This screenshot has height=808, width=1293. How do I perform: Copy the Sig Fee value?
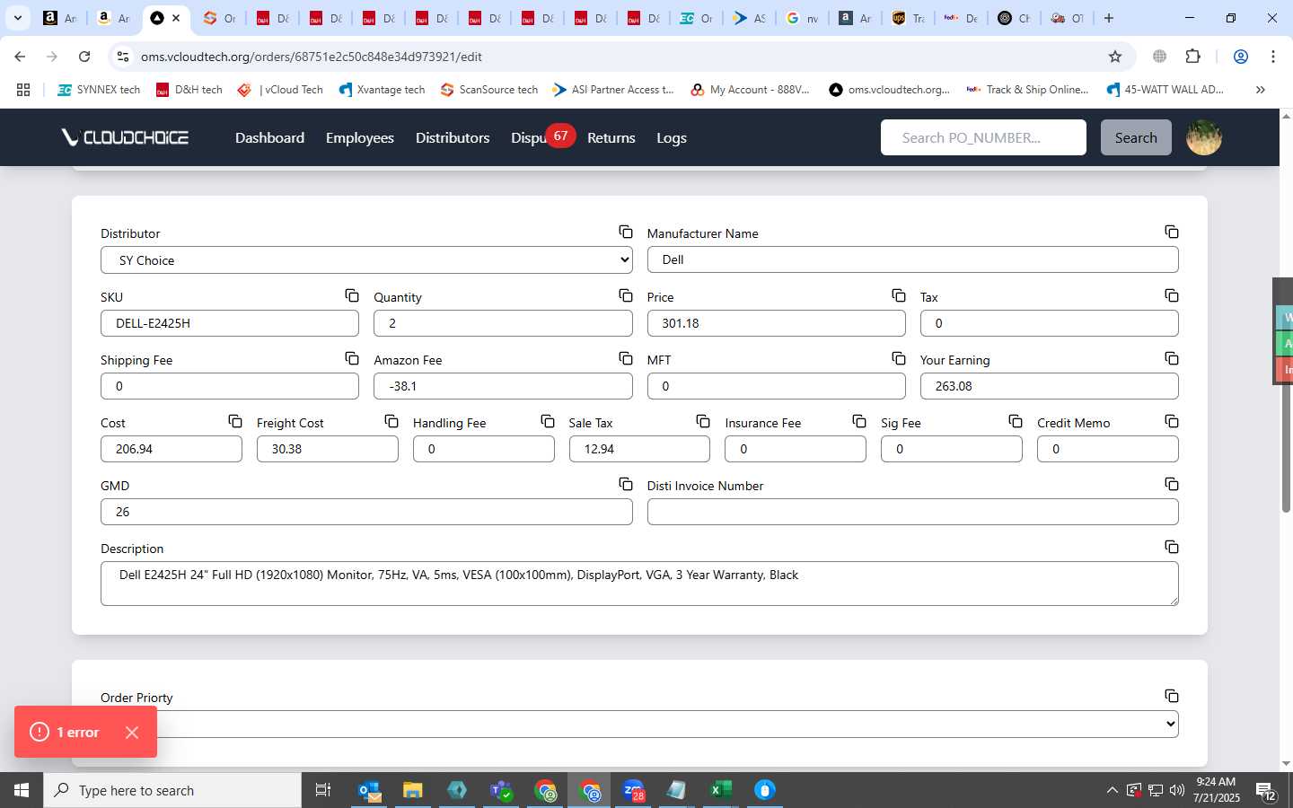[1016, 421]
